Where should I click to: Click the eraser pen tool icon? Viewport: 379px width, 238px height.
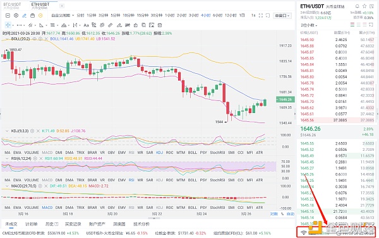(x=119, y=25)
